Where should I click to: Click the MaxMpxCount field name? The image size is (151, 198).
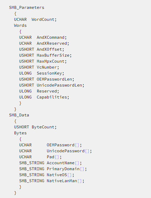click(51, 61)
